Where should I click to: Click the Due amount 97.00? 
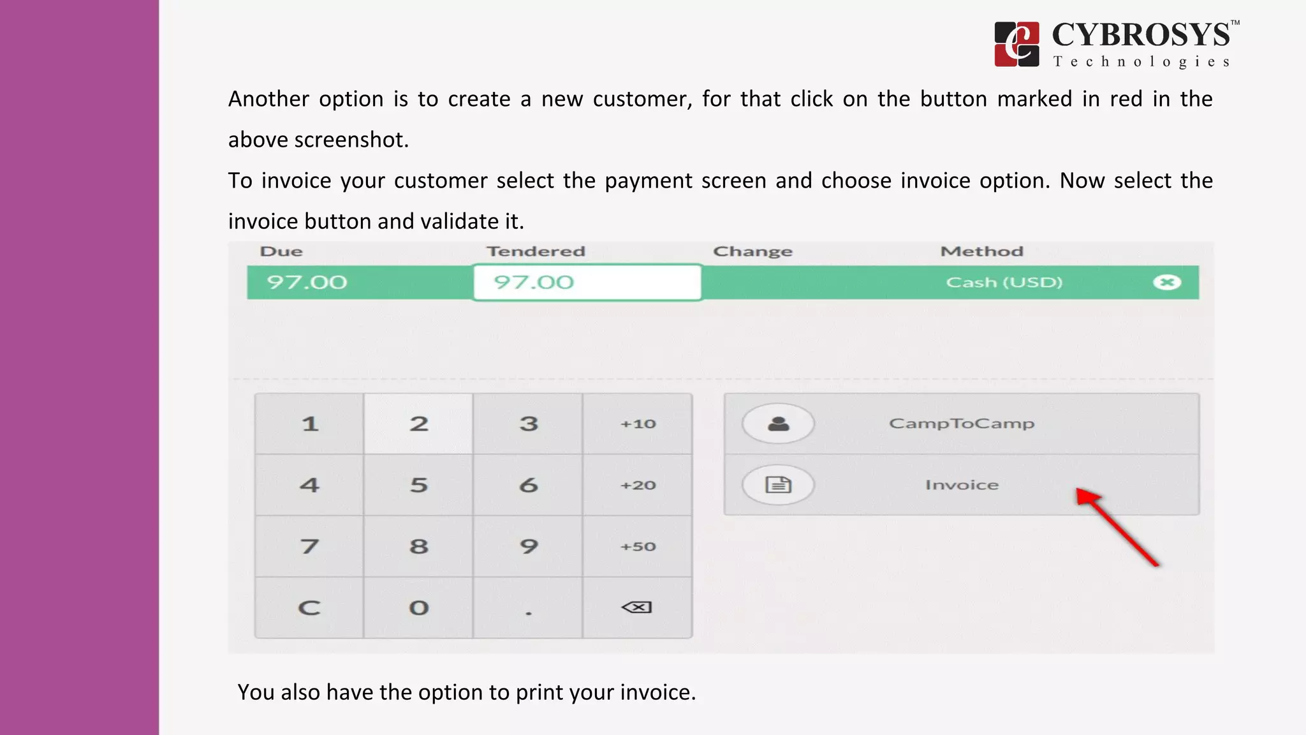(307, 282)
